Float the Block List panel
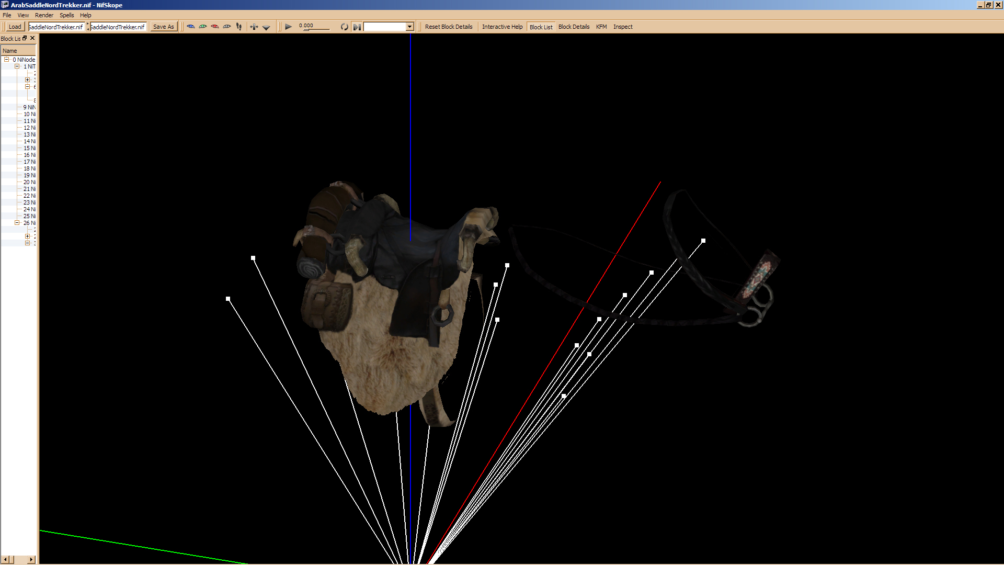The height and width of the screenshot is (565, 1004). click(x=25, y=38)
